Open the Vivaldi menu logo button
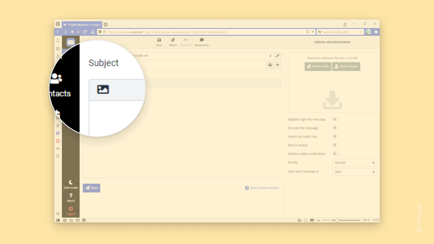This screenshot has height=244, width=434. tap(58, 24)
